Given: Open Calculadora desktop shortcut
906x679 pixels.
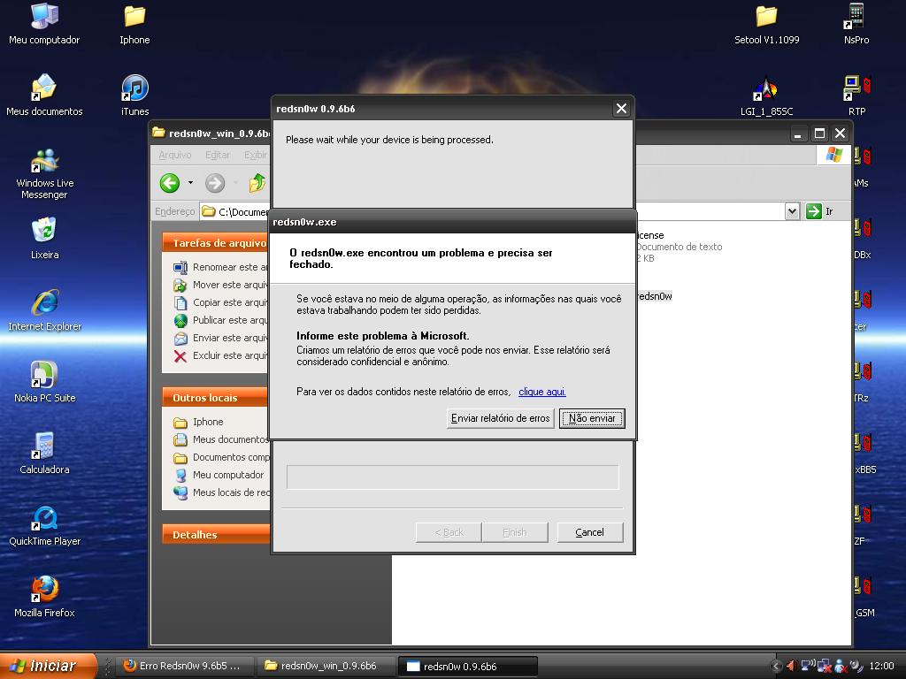Looking at the screenshot, I should (44, 453).
